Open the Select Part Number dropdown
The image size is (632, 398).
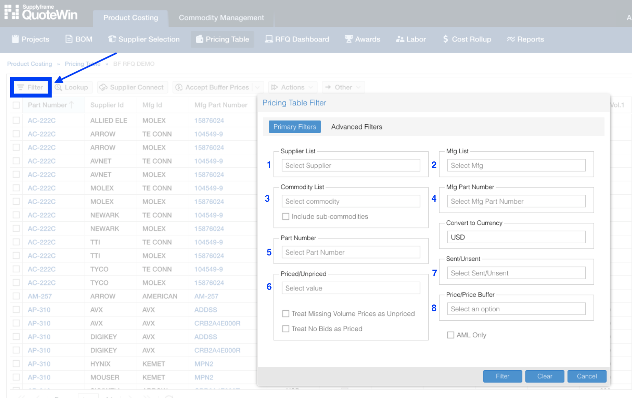(x=351, y=252)
